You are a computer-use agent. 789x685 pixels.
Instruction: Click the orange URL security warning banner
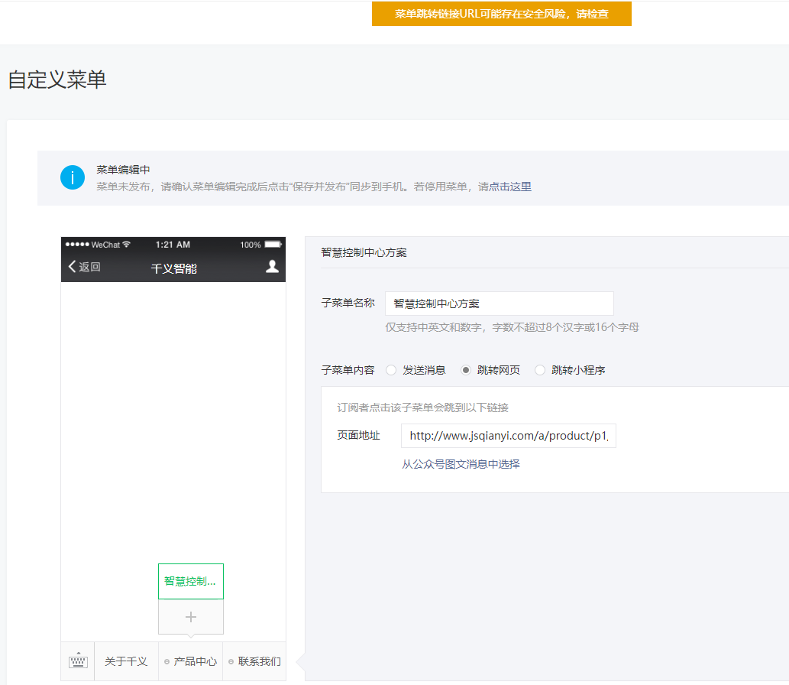click(x=502, y=14)
